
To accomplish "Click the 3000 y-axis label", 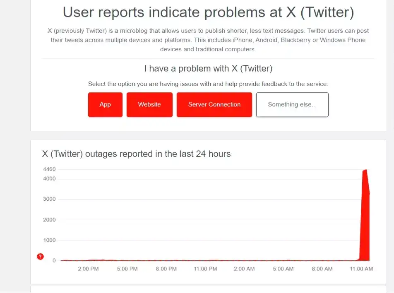I will [x=49, y=199].
